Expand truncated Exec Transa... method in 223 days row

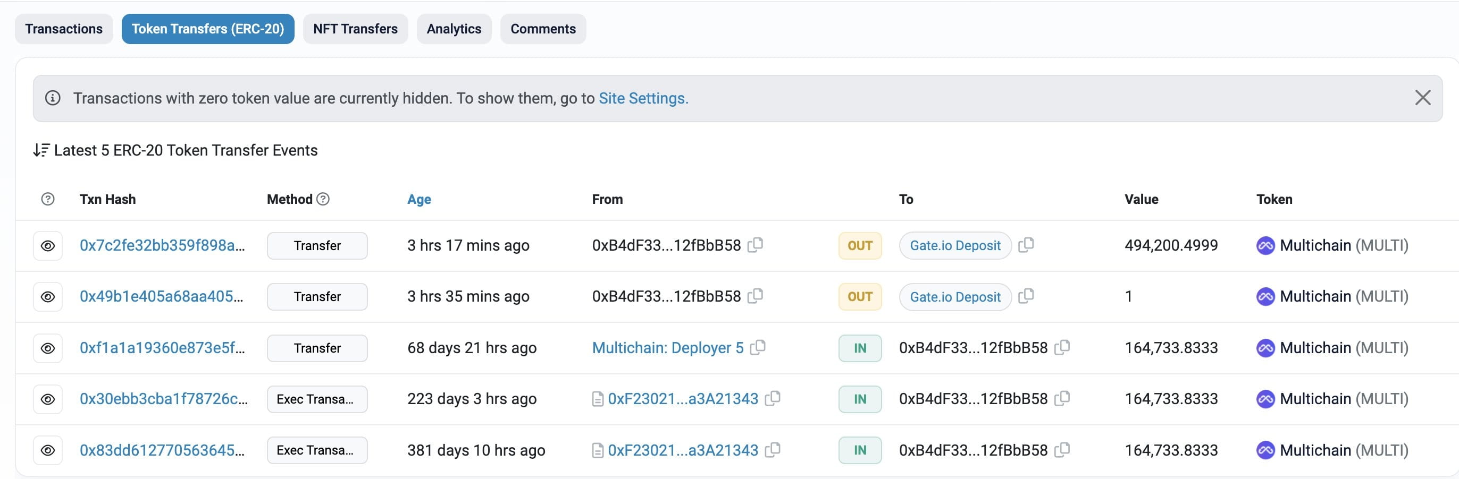tap(316, 399)
